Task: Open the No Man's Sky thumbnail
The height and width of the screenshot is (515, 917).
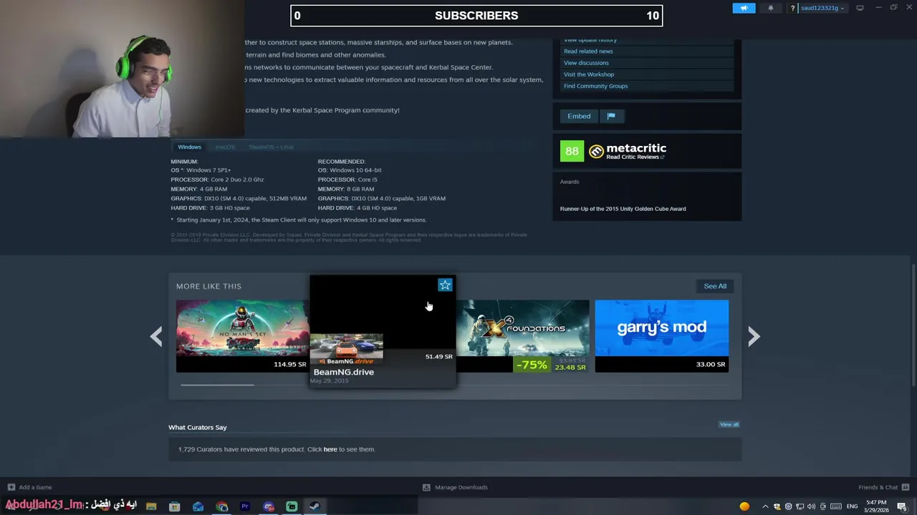Action: pos(242,328)
